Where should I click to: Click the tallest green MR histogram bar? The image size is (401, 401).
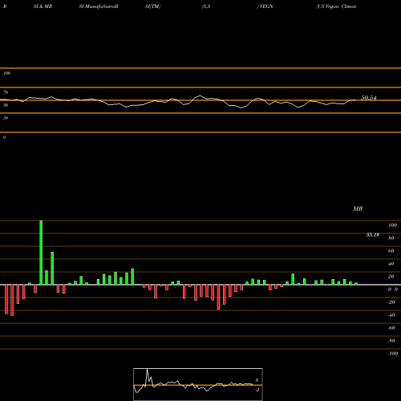(x=41, y=253)
